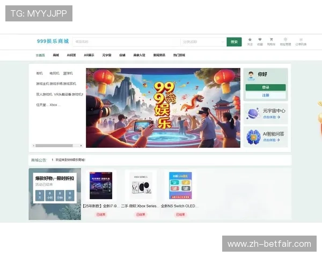The width and height of the screenshot is (322, 257).
Task: Open 商城 in navigation bar
Action: 56,55
